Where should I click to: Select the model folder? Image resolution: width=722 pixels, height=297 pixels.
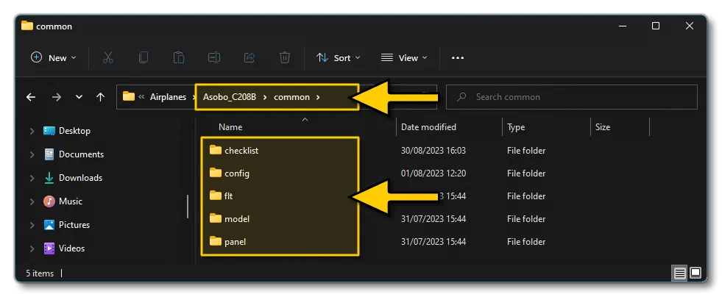237,219
